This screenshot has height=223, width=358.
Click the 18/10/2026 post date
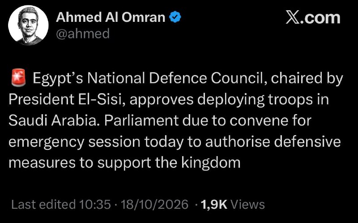(x=154, y=204)
